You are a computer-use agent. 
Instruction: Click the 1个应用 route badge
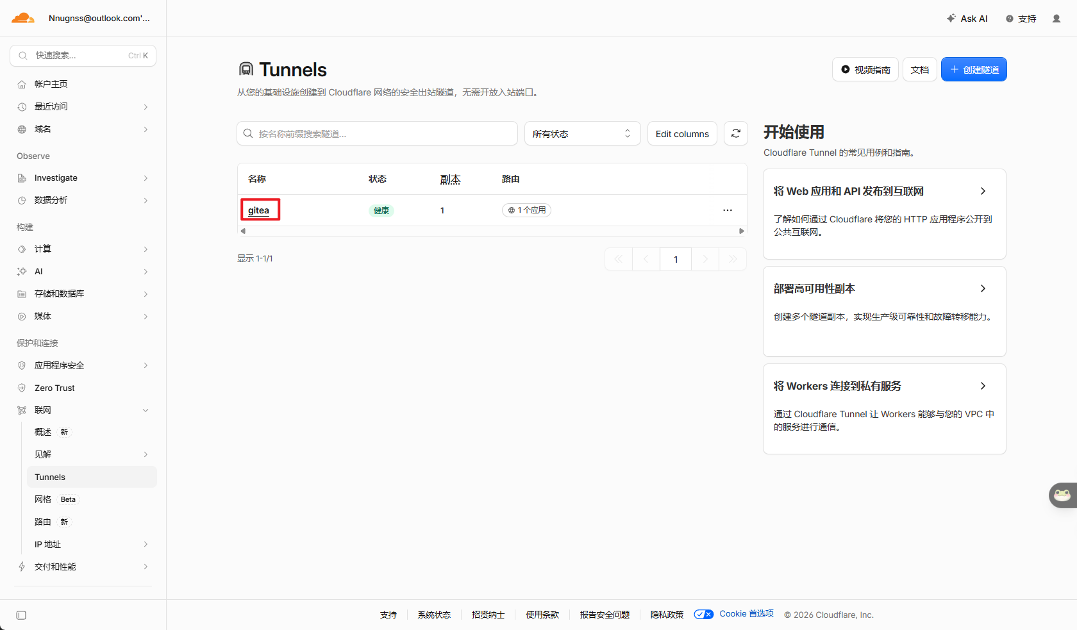click(526, 210)
